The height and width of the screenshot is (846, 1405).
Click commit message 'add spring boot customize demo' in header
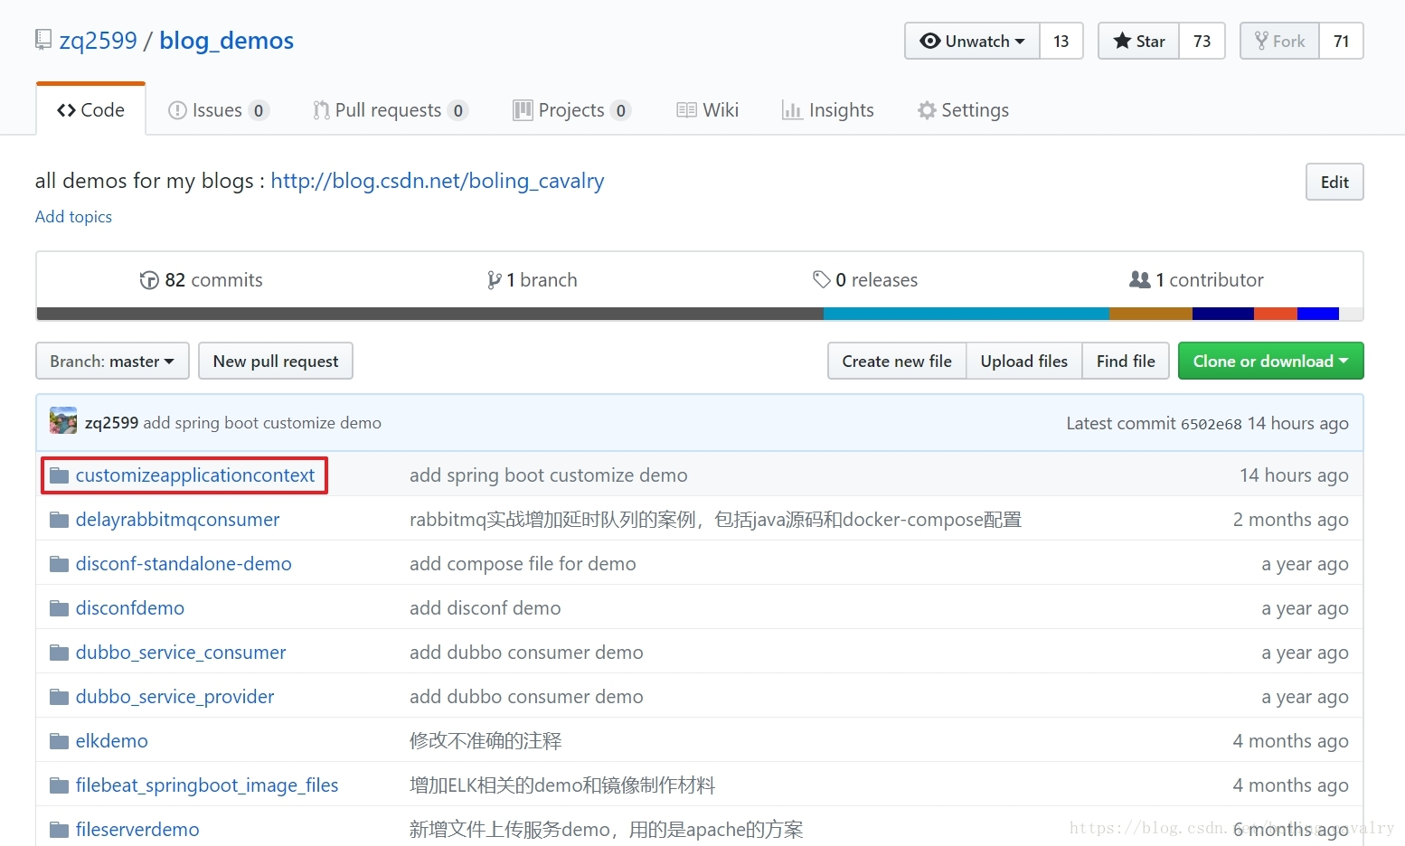coord(262,423)
